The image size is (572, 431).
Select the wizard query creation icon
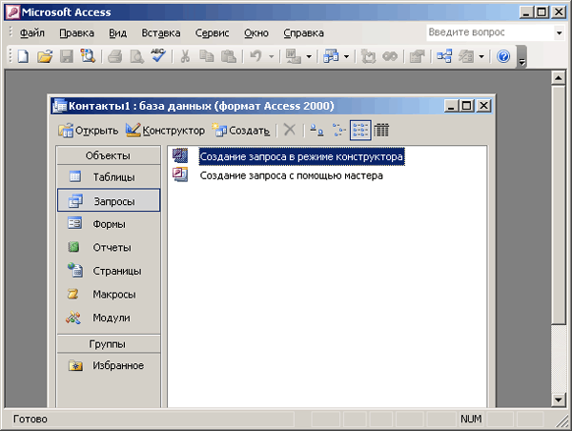(180, 174)
